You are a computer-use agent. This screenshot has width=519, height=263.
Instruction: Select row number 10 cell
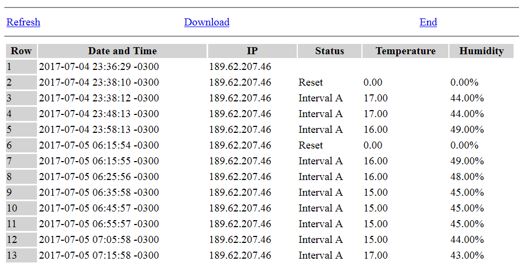pyautogui.click(x=21, y=208)
